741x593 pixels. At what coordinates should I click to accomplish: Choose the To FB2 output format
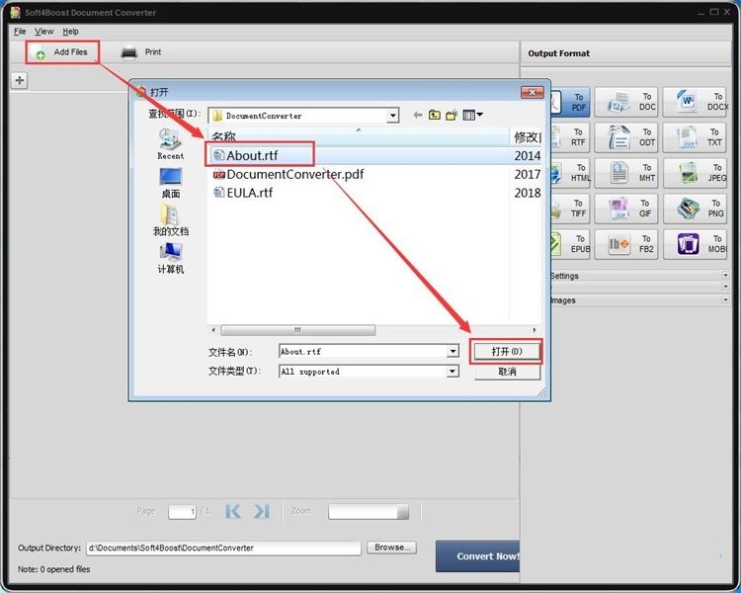pos(625,244)
